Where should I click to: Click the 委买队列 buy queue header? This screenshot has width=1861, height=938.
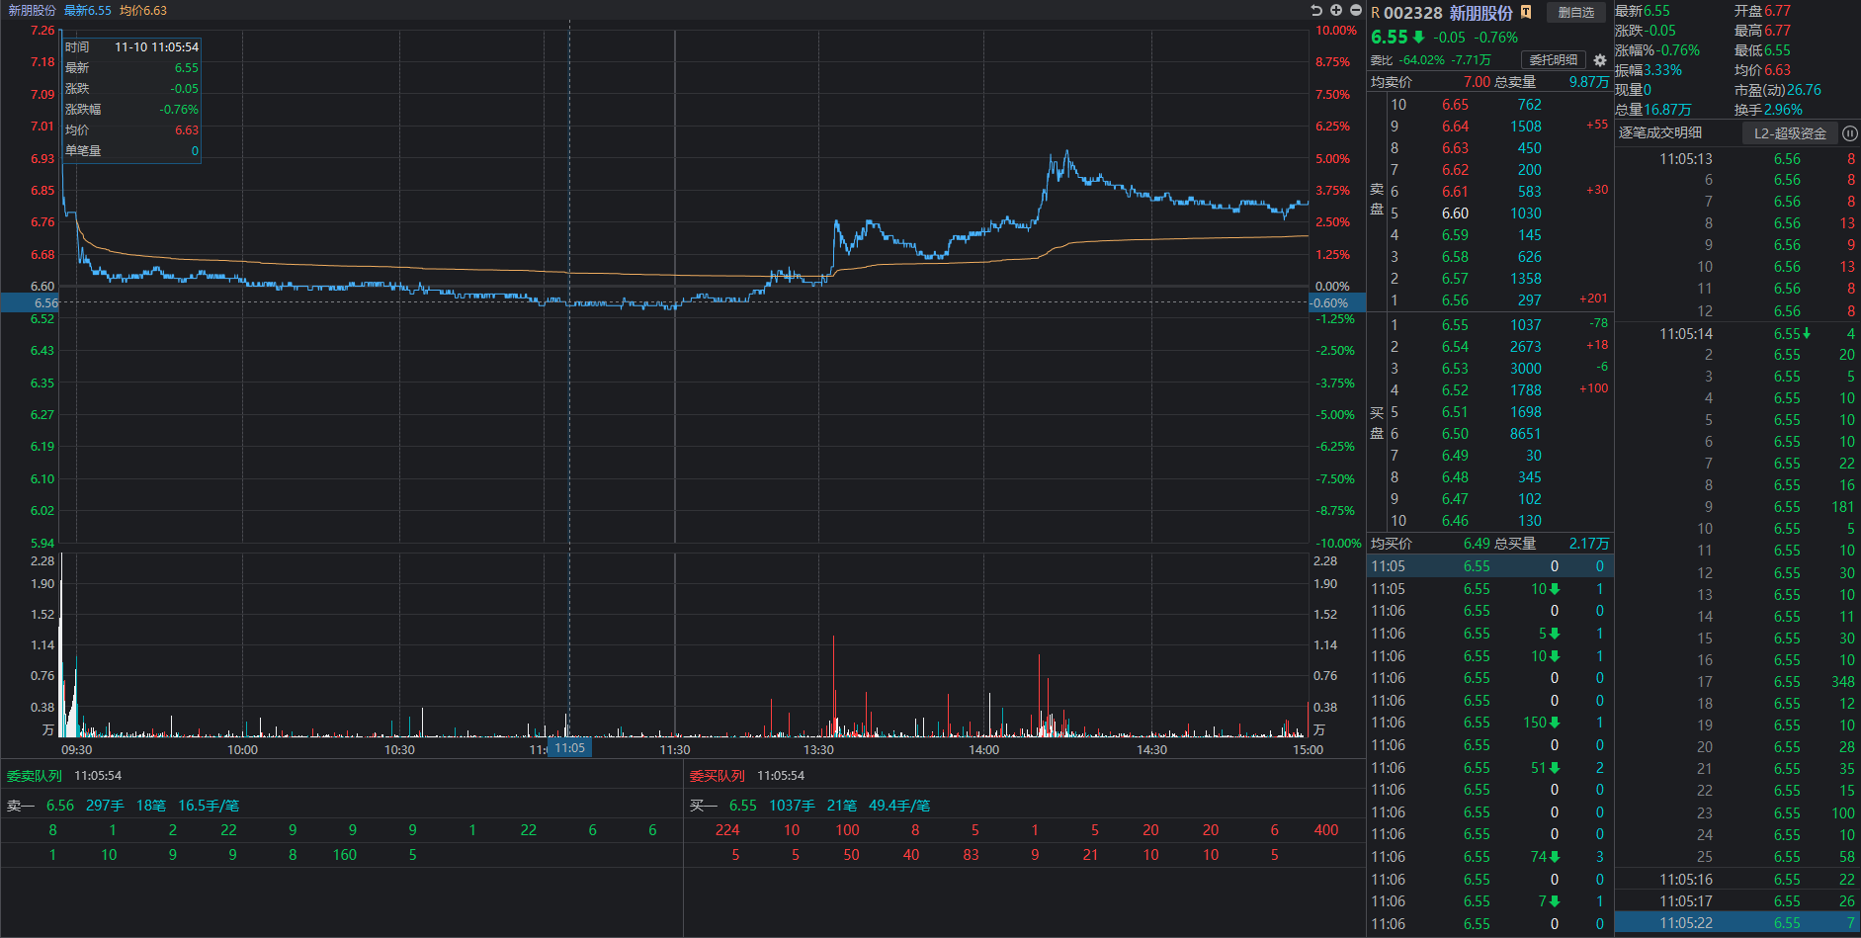pyautogui.click(x=717, y=776)
